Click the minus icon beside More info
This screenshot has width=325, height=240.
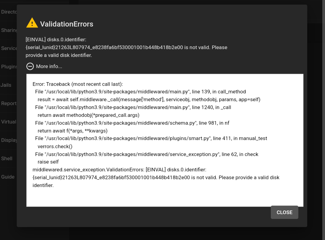click(30, 66)
